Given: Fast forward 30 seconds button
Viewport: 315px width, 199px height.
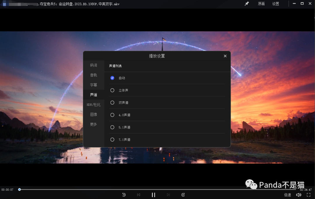Looking at the screenshot, I should 183,195.
